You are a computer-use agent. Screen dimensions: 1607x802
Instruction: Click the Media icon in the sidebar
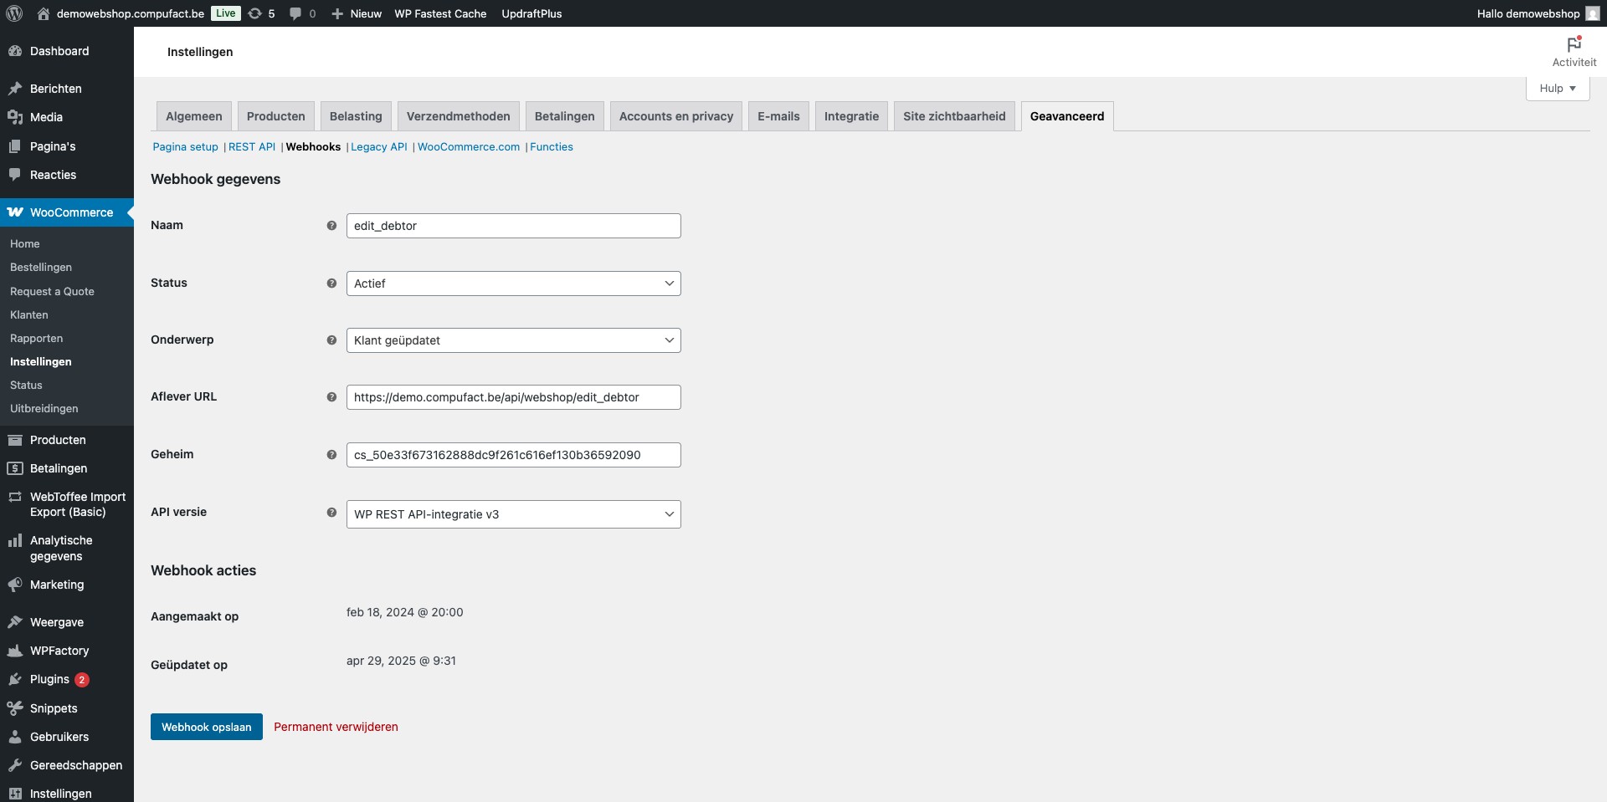coord(15,117)
